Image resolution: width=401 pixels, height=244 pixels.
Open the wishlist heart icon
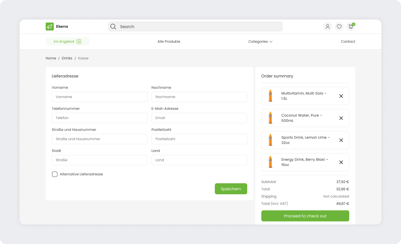pos(339,27)
